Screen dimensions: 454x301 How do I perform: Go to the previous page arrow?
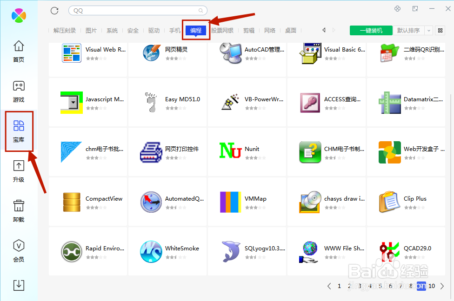[329, 286]
